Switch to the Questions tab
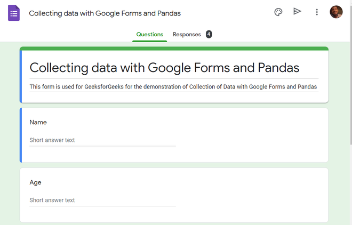Screen dimensions: 352x225 click(x=150, y=35)
